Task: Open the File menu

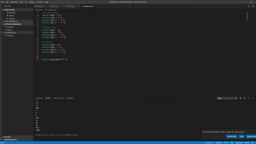Action: pos(2,2)
